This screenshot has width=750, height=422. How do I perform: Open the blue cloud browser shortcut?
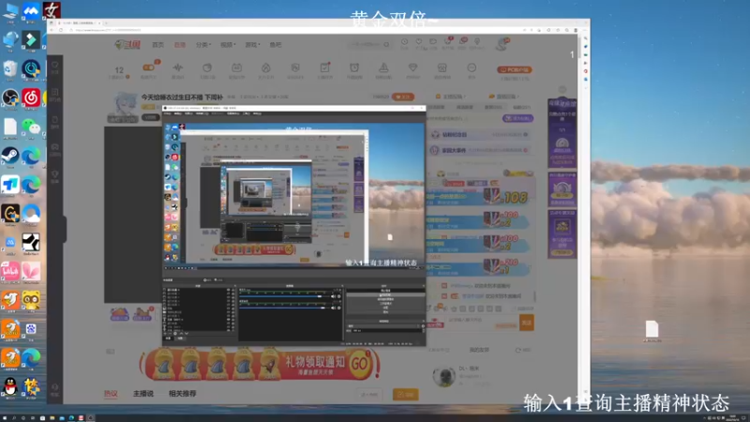pyautogui.click(x=31, y=214)
